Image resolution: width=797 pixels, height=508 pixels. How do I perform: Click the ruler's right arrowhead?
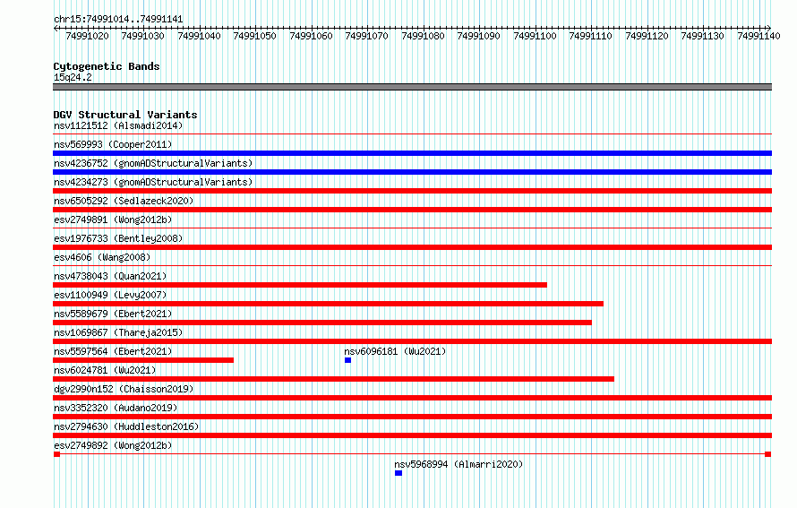pos(769,28)
